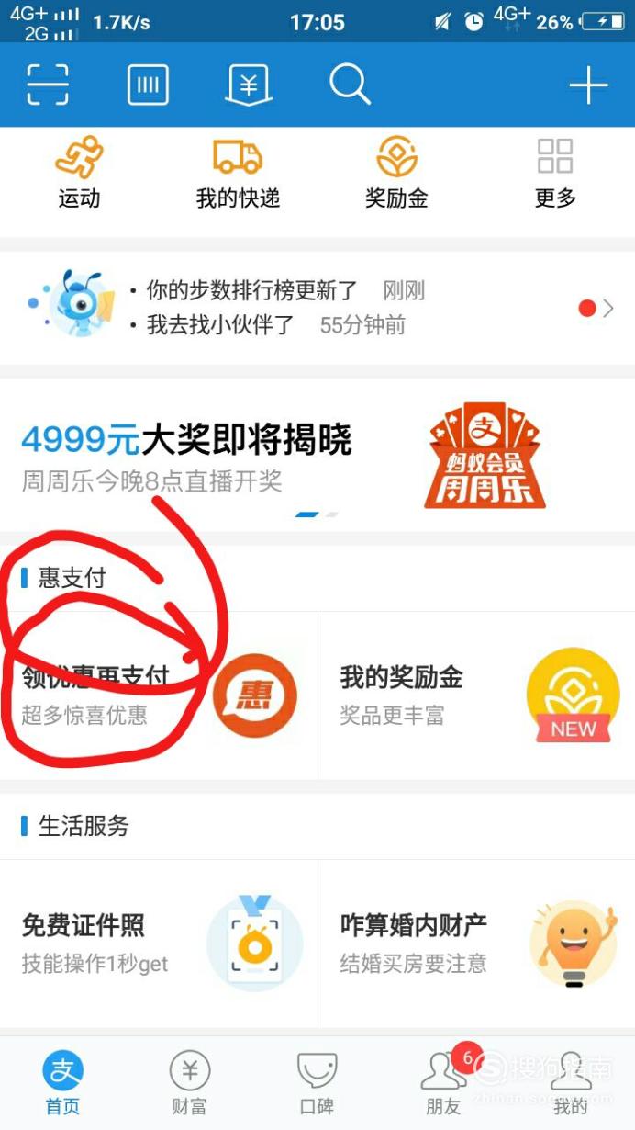Open 更多 grid icon
635x1130 pixels.
pos(555,157)
